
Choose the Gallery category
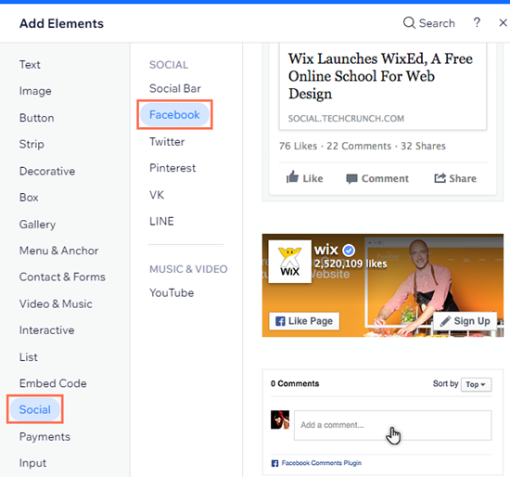pyautogui.click(x=37, y=224)
